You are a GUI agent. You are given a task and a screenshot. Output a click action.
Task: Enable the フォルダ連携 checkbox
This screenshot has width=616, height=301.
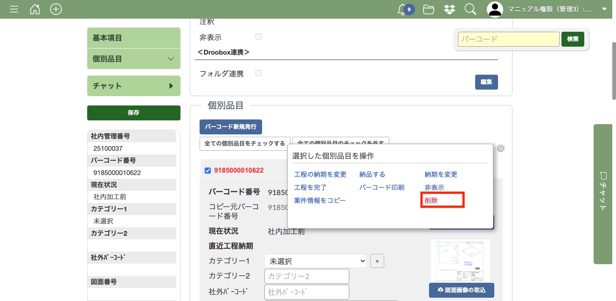tap(258, 73)
